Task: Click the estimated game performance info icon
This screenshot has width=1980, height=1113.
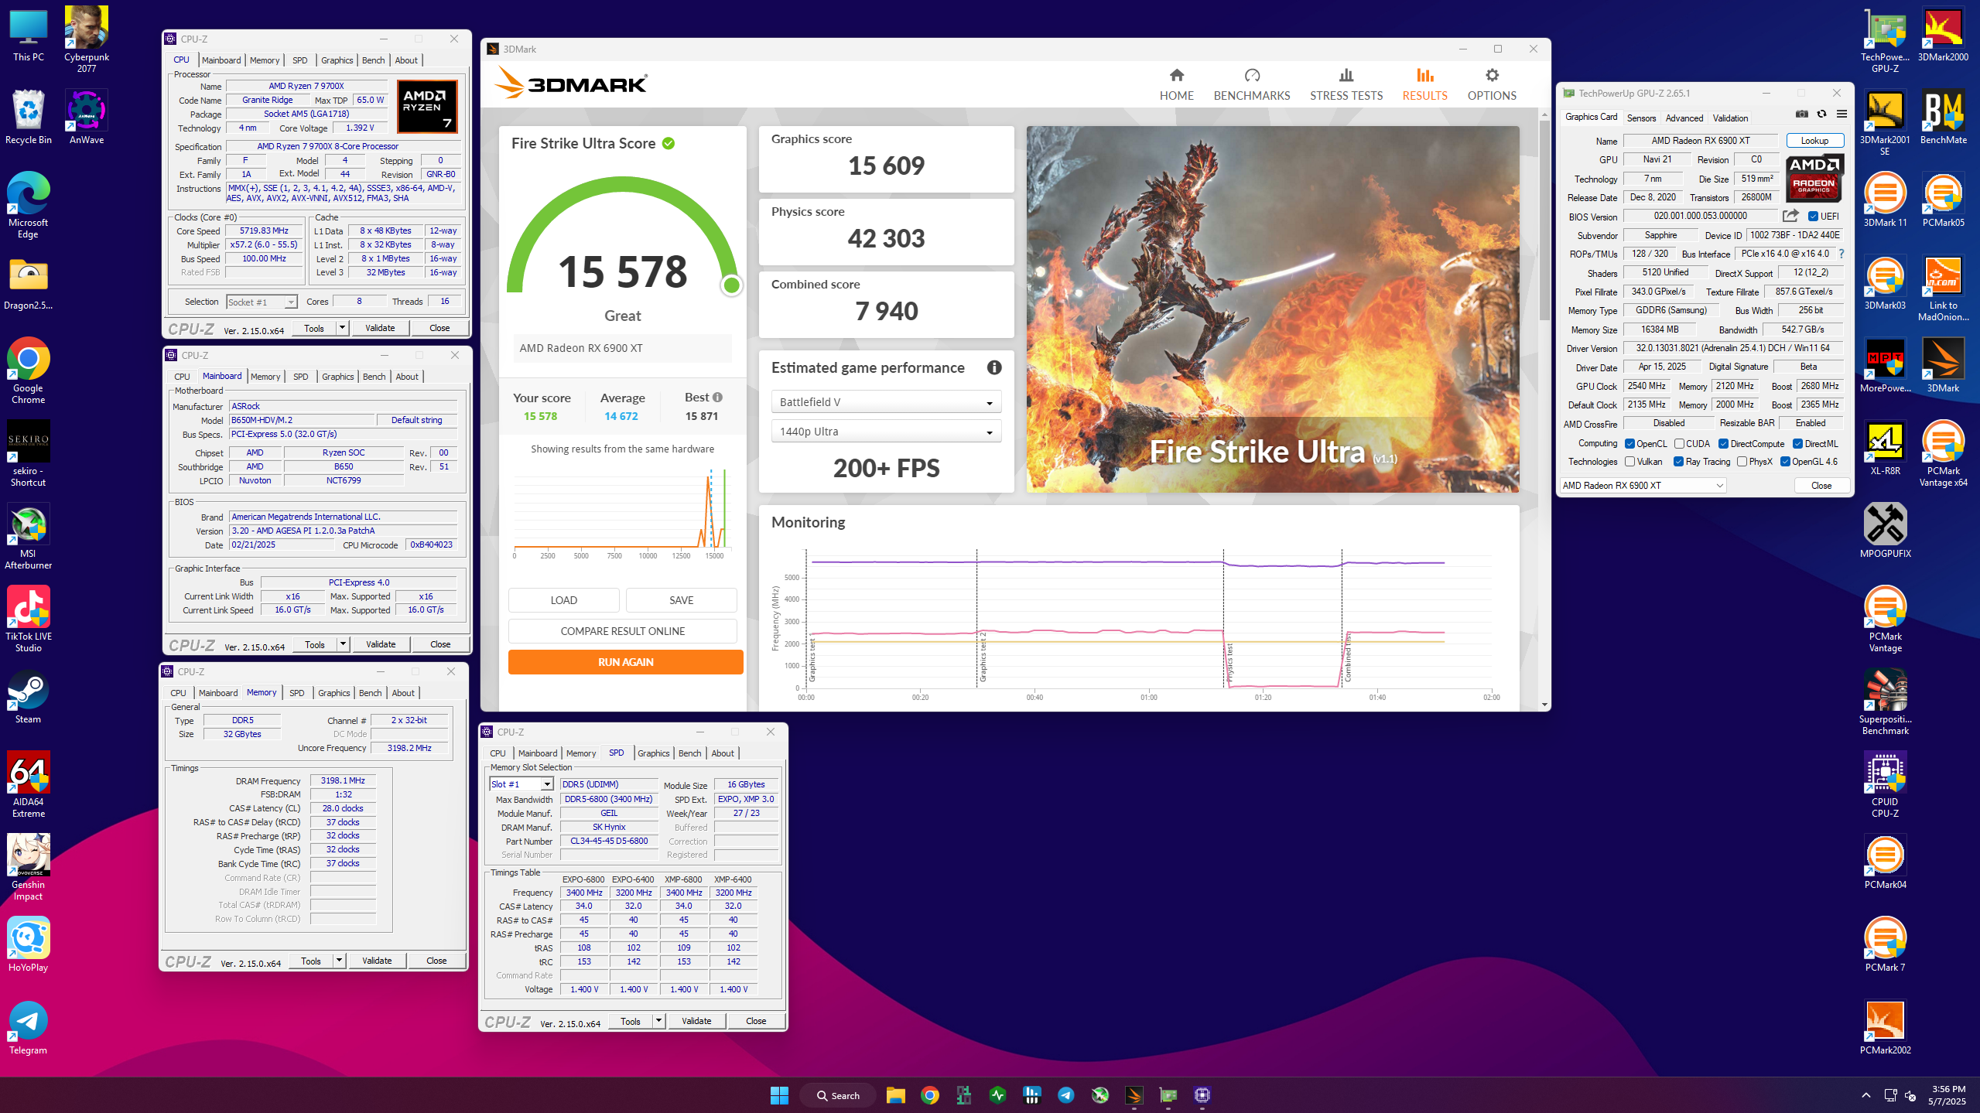Action: click(x=994, y=368)
